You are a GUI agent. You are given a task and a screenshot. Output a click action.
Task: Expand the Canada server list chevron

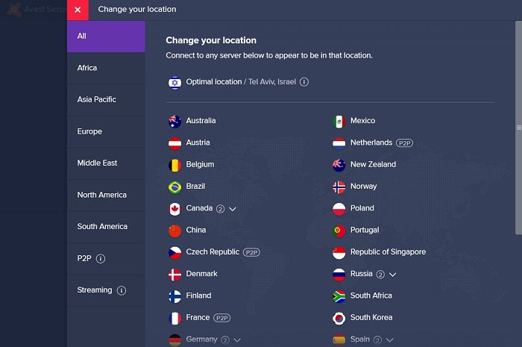click(x=233, y=209)
